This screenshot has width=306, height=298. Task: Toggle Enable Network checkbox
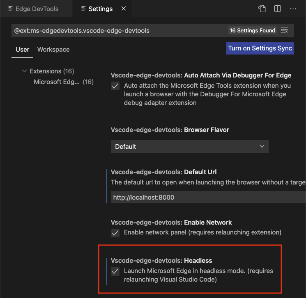115,233
